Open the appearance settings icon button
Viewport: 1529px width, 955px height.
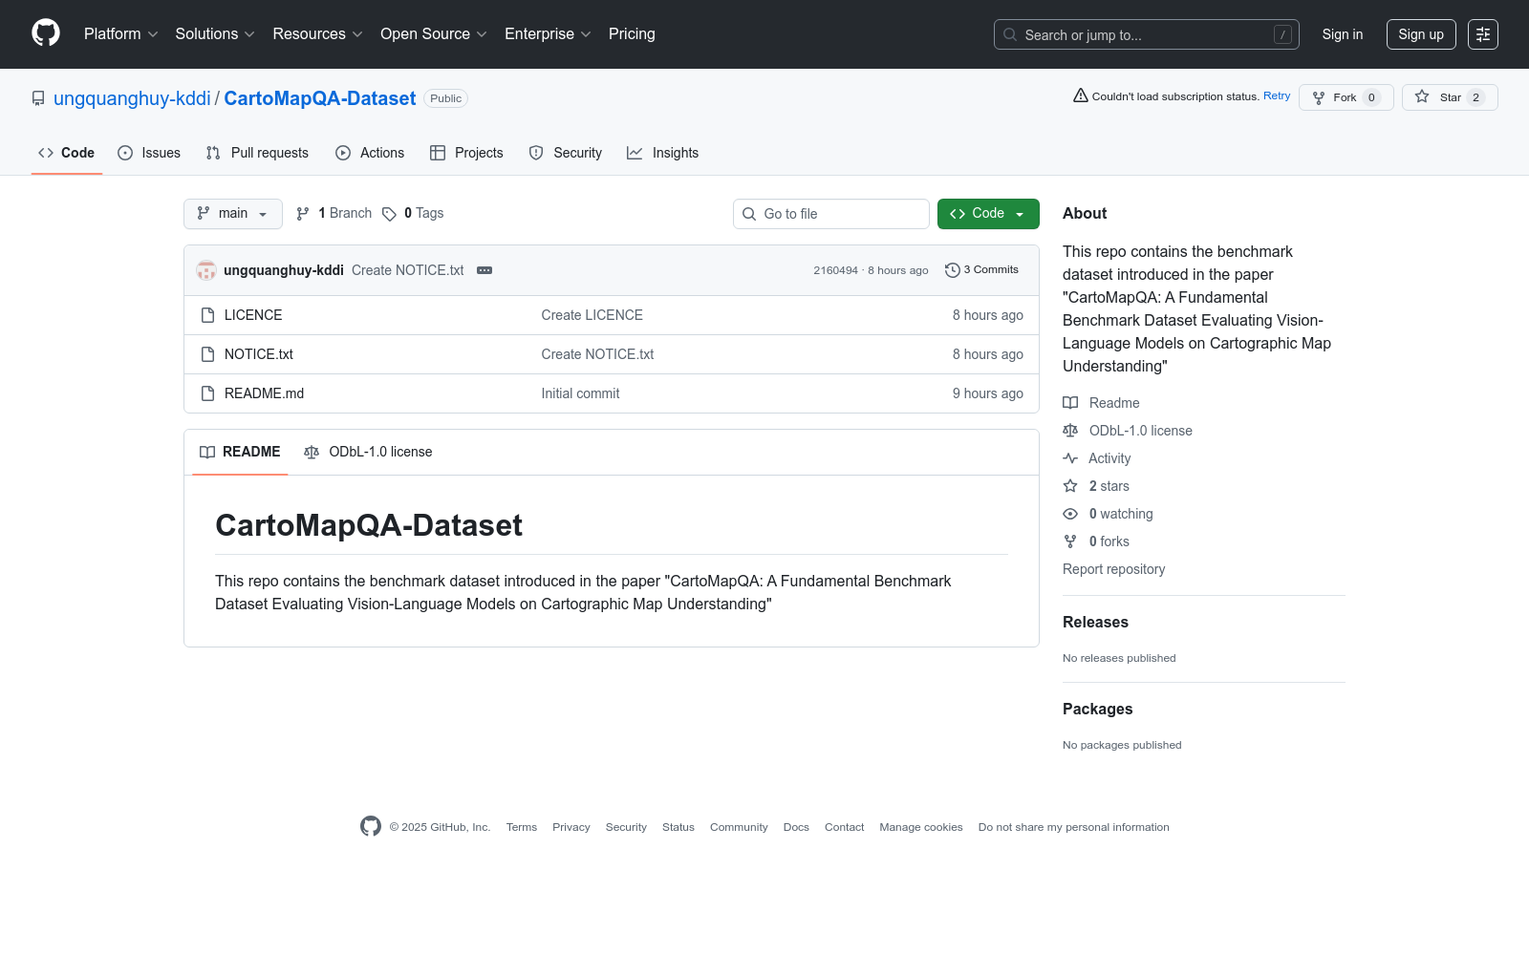pos(1483,34)
